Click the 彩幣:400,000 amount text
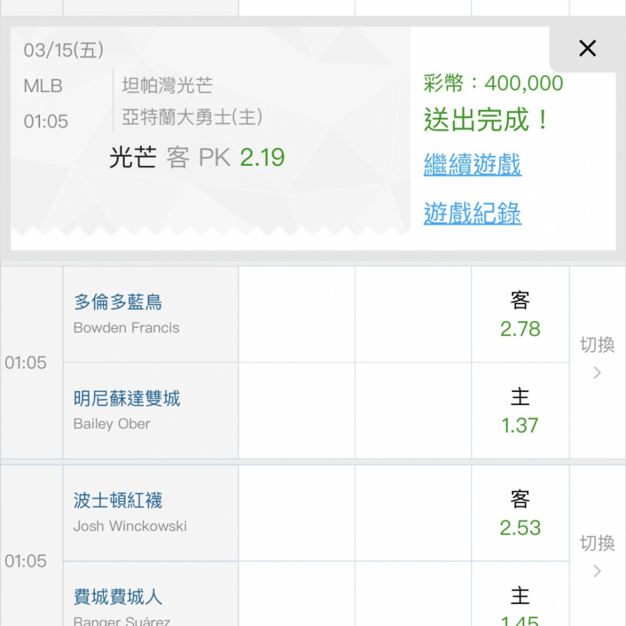Image resolution: width=626 pixels, height=626 pixels. pyautogui.click(x=493, y=83)
